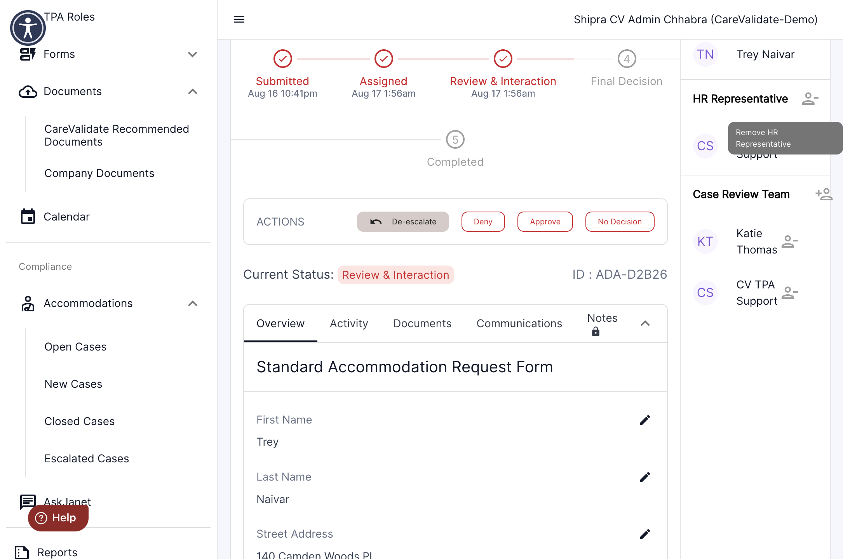Expand the Forms menu chevron

click(193, 54)
